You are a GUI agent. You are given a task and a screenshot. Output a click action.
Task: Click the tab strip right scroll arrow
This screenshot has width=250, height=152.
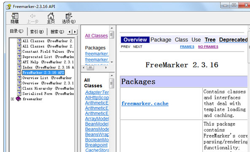click(75, 32)
